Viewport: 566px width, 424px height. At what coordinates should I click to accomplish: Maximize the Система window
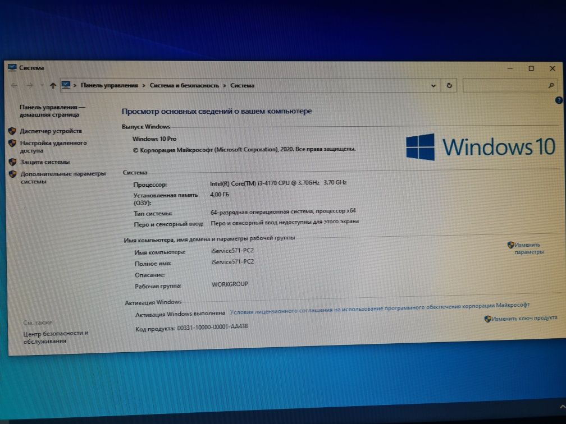(x=531, y=68)
